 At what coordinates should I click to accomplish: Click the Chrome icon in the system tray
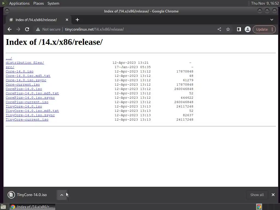pos(259,207)
